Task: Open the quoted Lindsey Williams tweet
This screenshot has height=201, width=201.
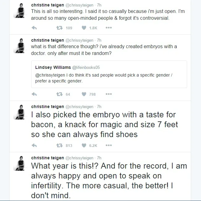Action: [109, 74]
